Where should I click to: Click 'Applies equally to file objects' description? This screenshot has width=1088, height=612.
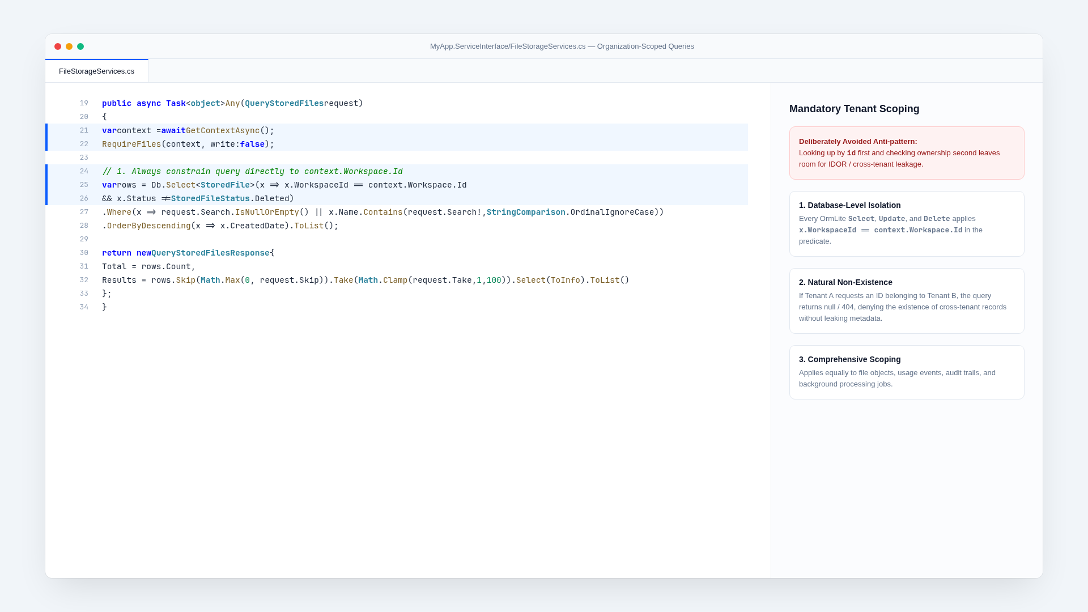[x=897, y=379]
